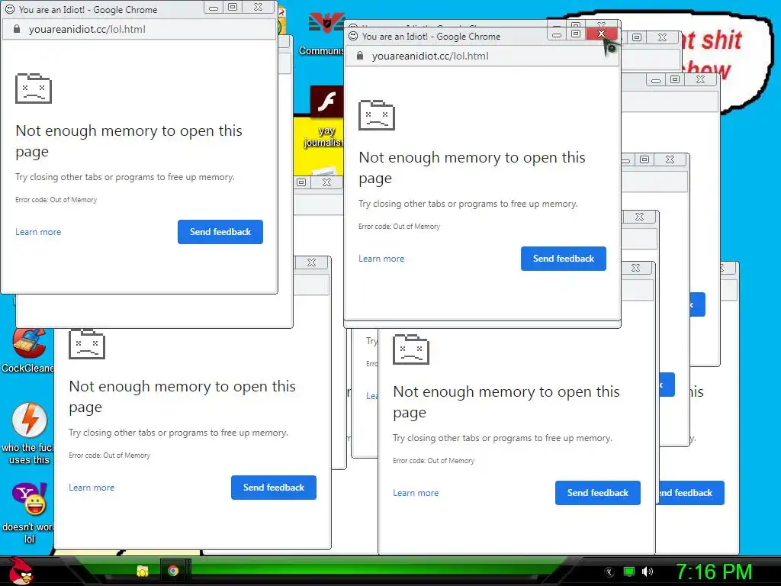
Task: Click the sad folder icon in the bottom-left window
Action: [87, 344]
